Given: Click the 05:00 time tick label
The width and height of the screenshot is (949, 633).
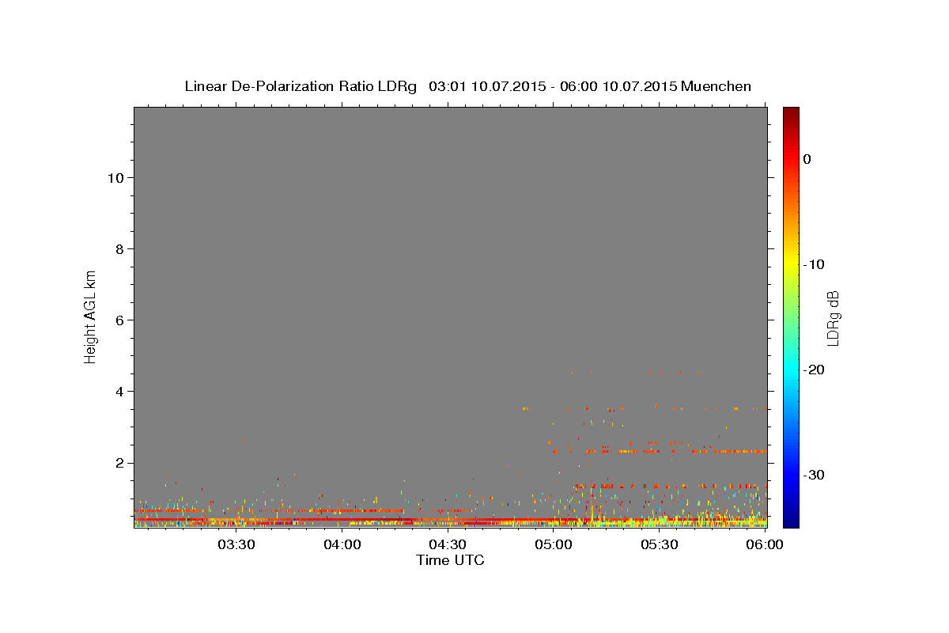Looking at the screenshot, I should tap(554, 544).
